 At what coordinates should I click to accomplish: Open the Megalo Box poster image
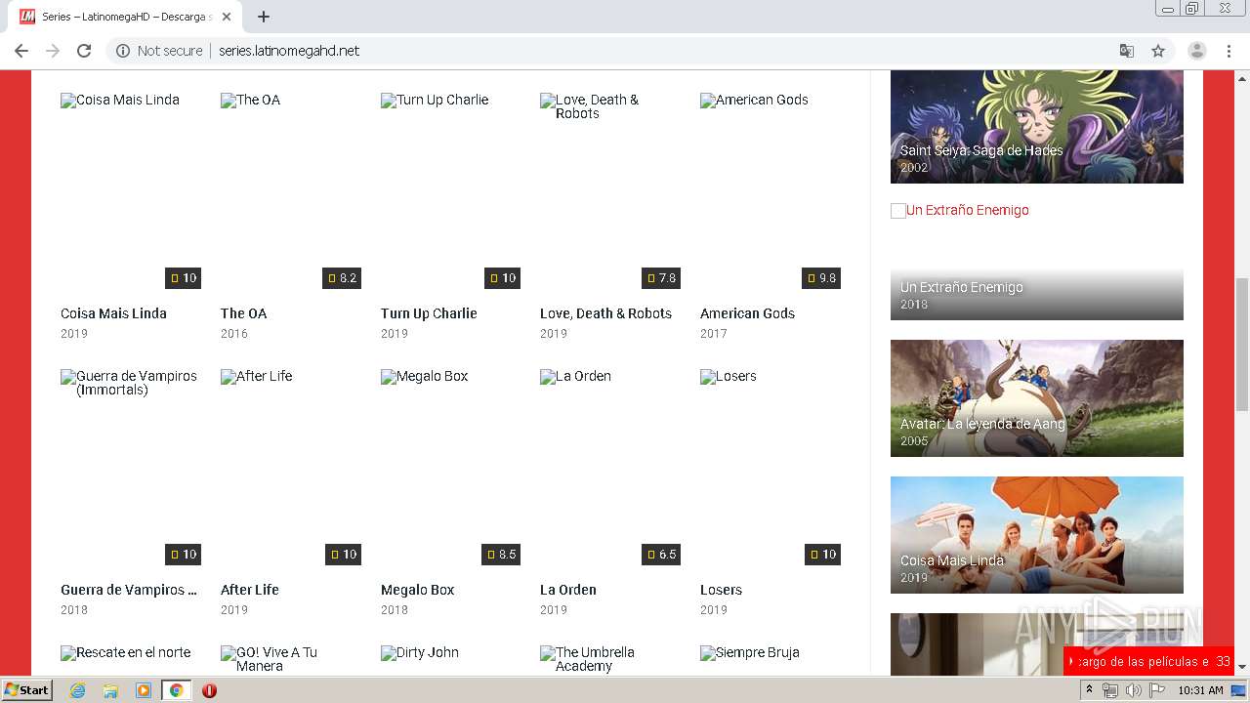[451, 467]
